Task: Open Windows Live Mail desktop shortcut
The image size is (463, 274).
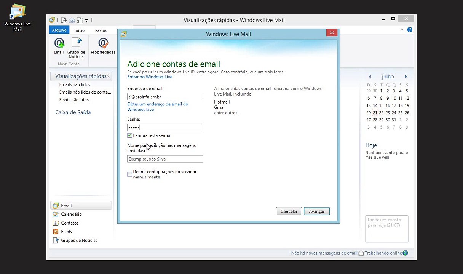Action: (18, 18)
